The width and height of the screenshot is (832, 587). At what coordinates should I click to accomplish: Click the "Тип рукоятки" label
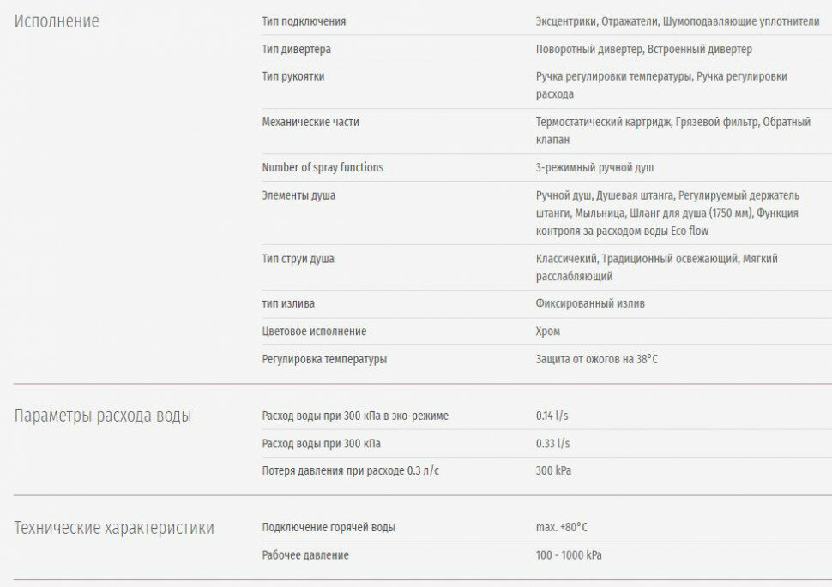click(293, 77)
